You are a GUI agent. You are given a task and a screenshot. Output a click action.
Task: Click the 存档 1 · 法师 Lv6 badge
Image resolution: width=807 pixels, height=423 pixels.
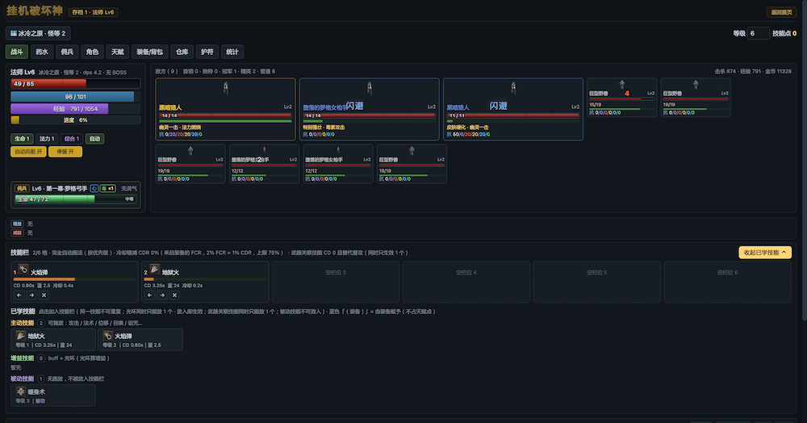(93, 12)
